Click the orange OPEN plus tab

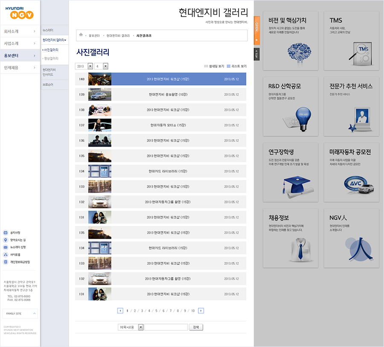257,30
